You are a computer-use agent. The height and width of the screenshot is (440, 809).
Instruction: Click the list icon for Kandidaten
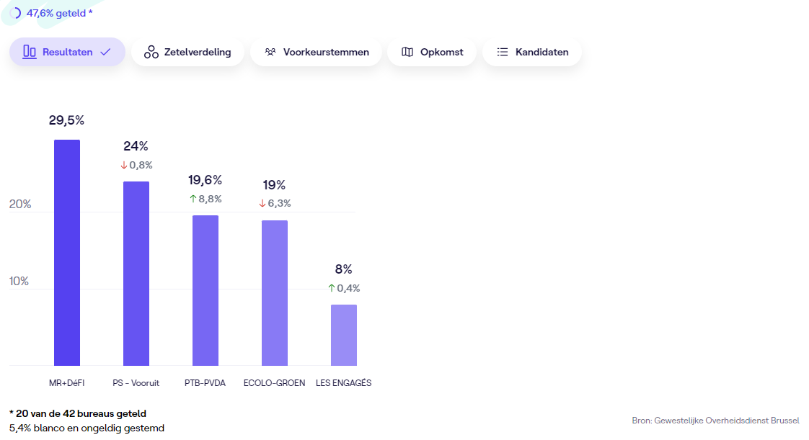[503, 52]
